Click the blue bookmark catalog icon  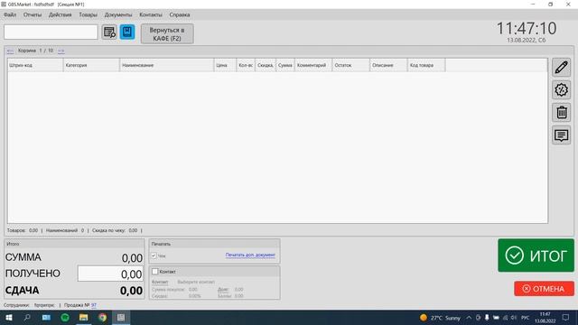tap(127, 32)
